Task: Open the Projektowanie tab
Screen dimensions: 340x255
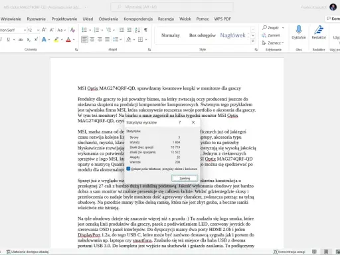Action: pos(64,19)
